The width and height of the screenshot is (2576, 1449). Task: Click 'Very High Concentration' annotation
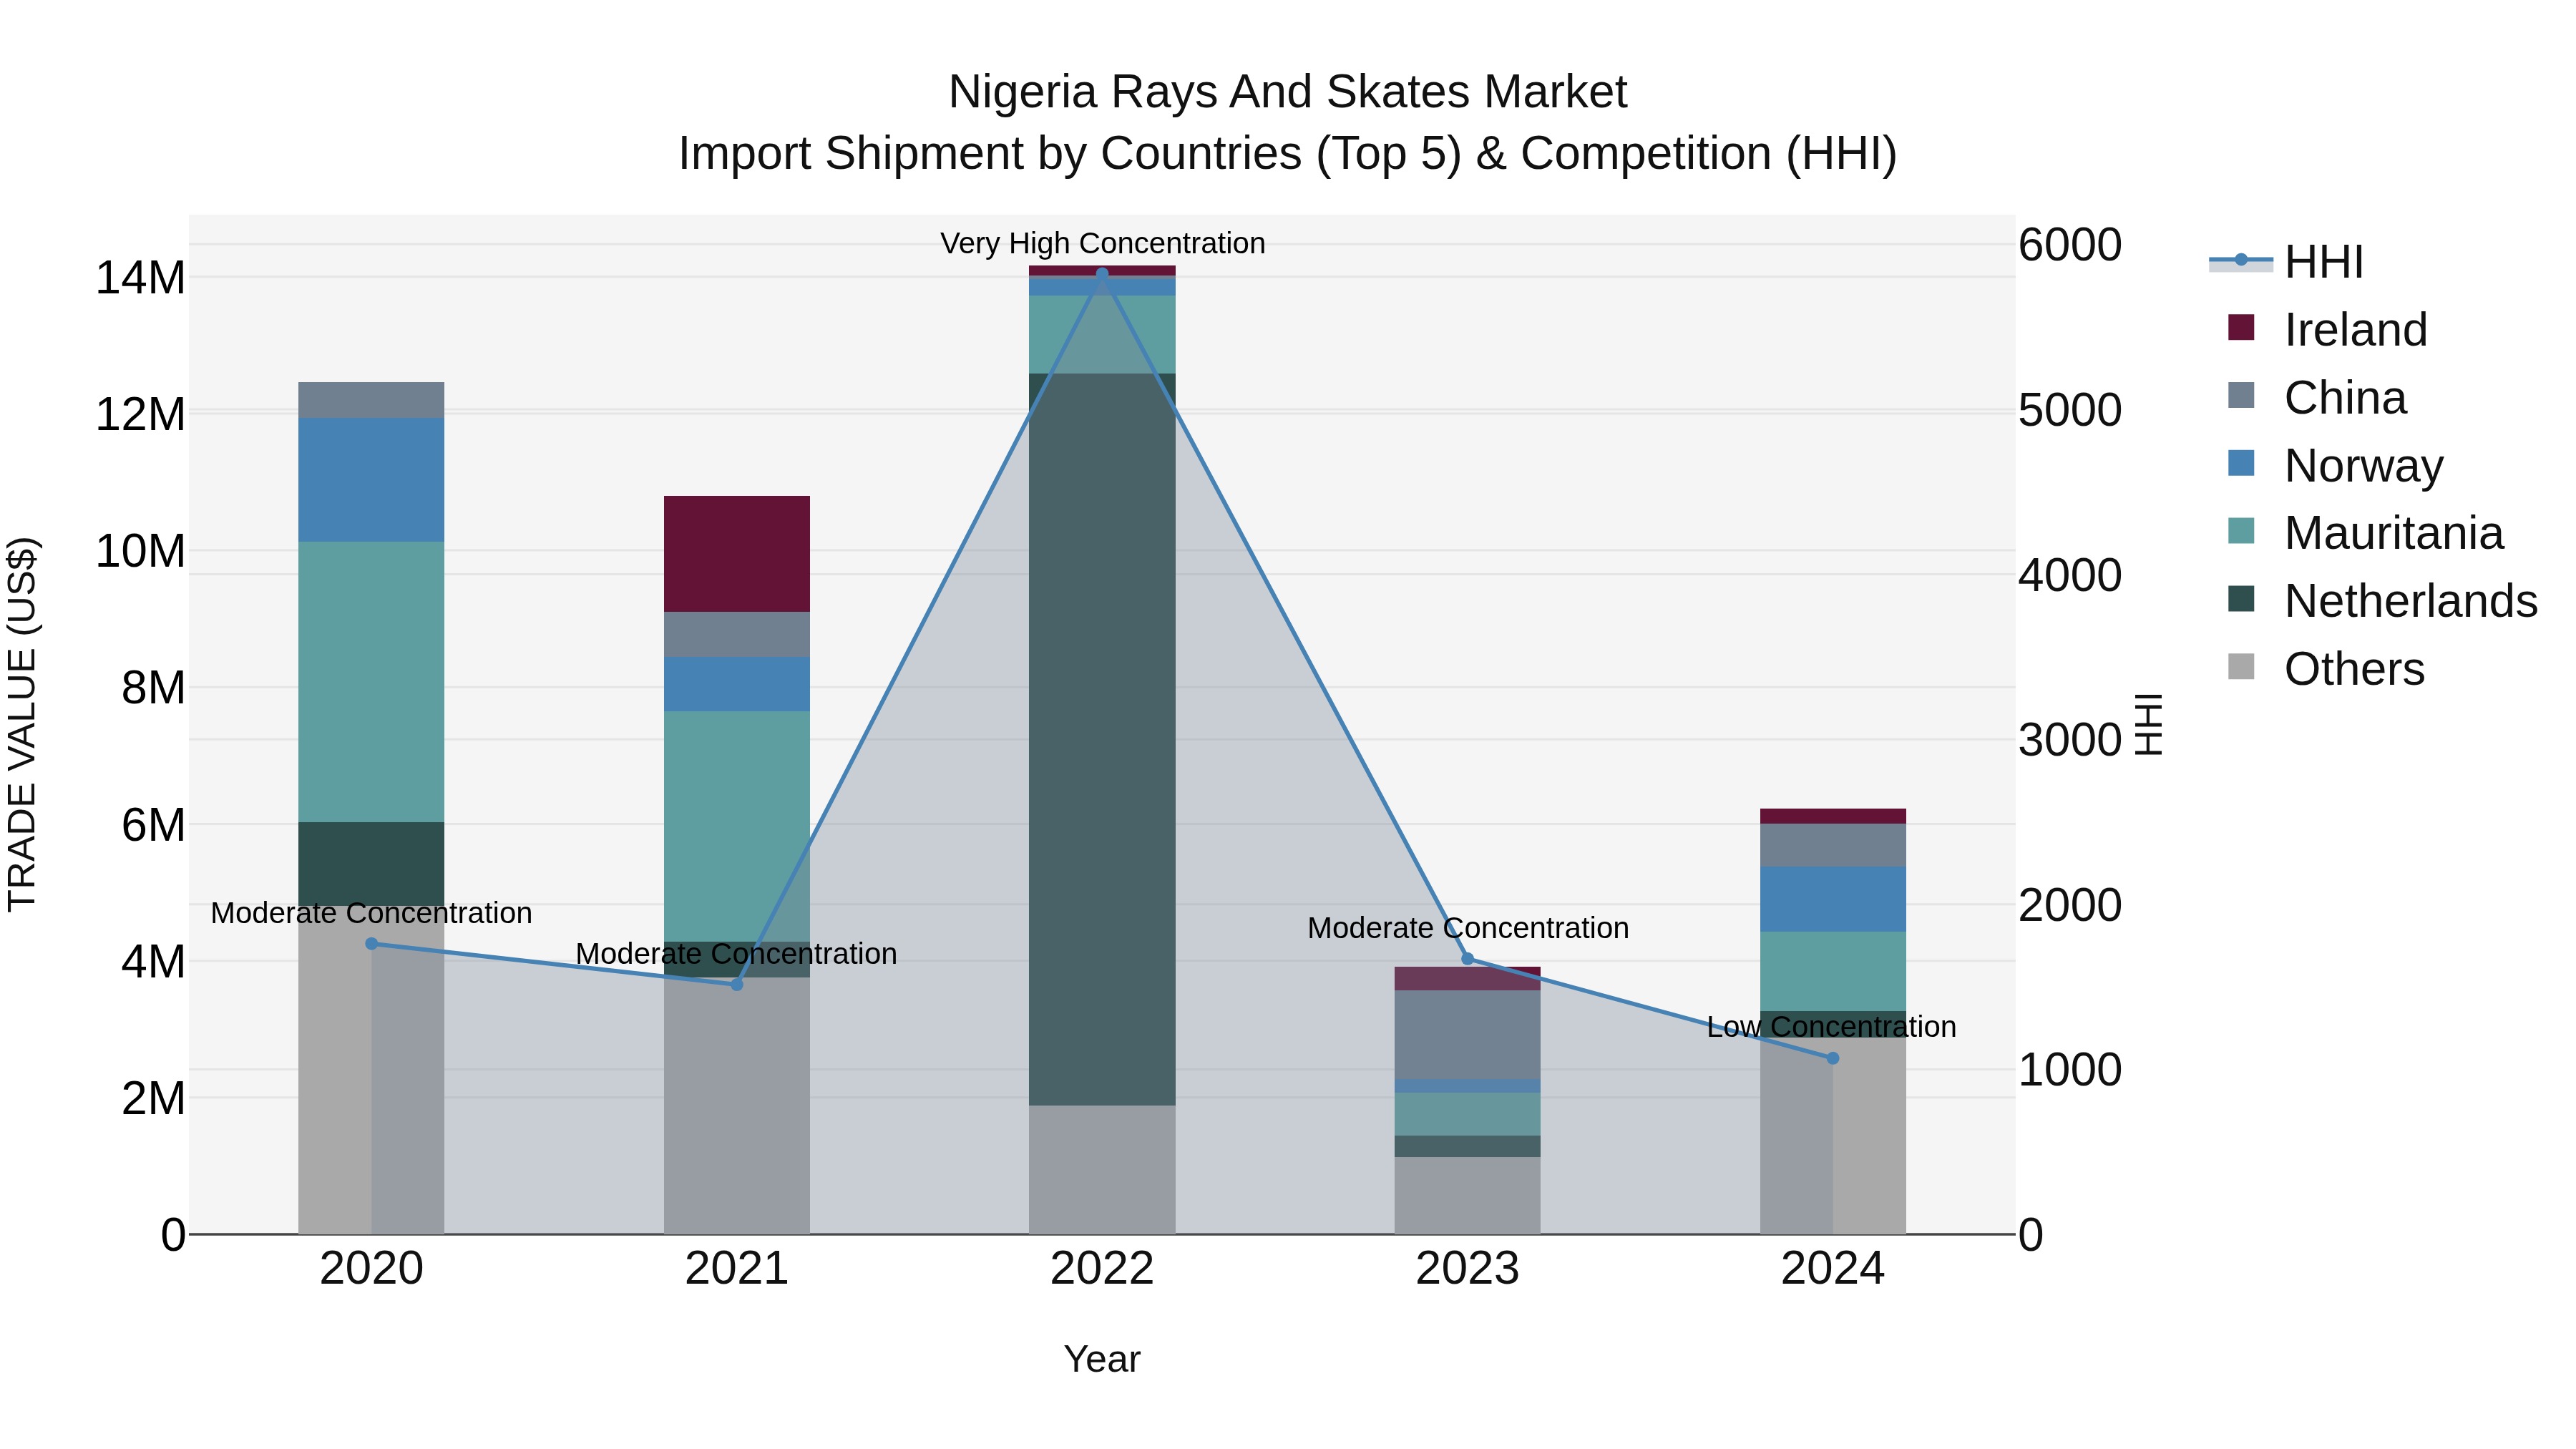coord(1103,243)
